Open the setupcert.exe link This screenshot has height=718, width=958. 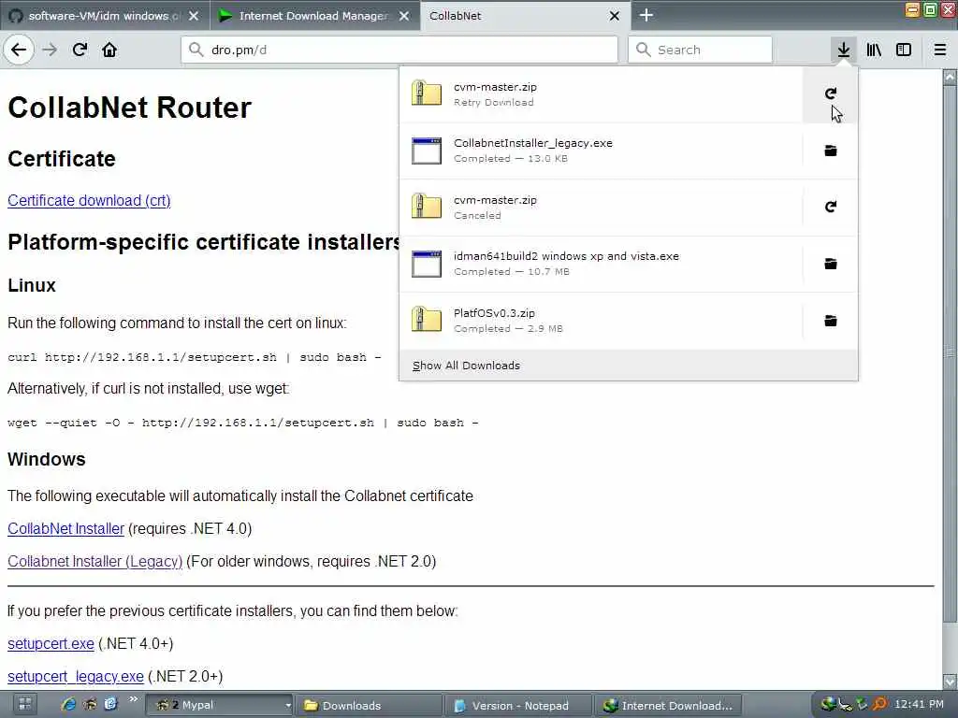(51, 643)
